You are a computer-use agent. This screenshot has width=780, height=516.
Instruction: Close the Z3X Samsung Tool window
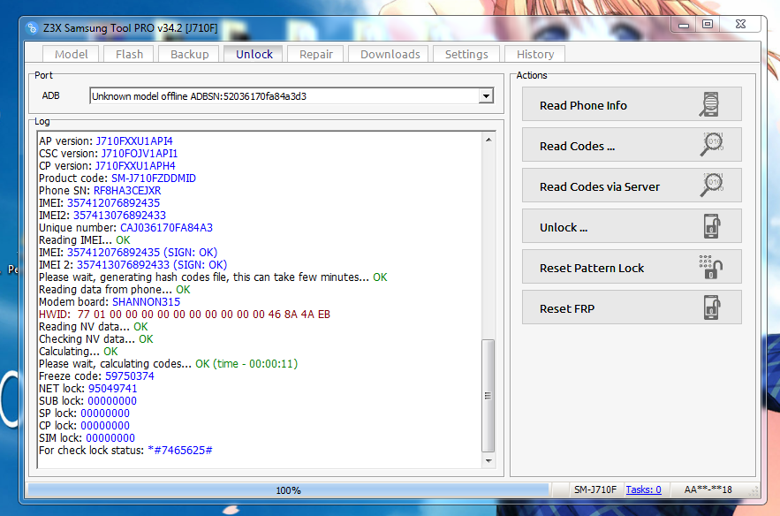(x=741, y=25)
